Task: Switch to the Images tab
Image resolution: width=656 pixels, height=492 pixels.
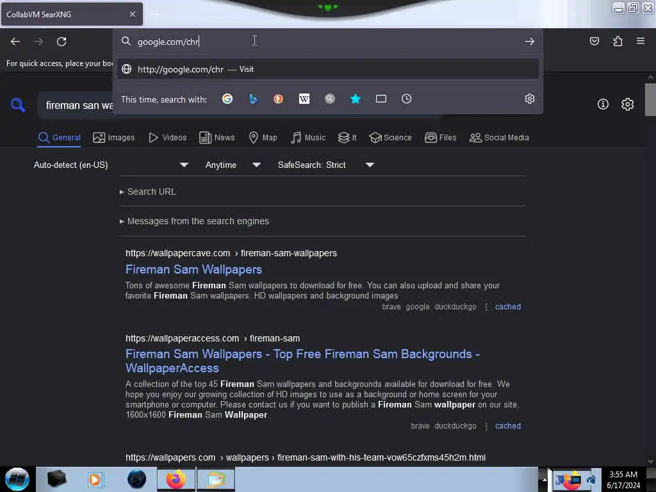Action: [x=114, y=138]
